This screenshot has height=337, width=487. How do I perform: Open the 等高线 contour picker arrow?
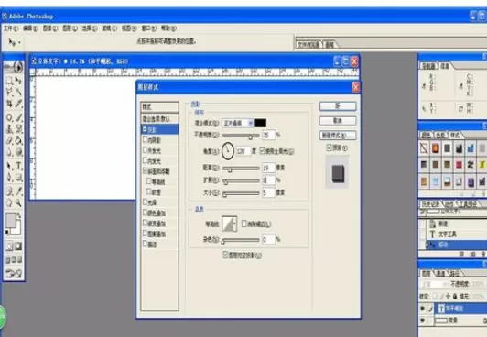click(x=234, y=223)
